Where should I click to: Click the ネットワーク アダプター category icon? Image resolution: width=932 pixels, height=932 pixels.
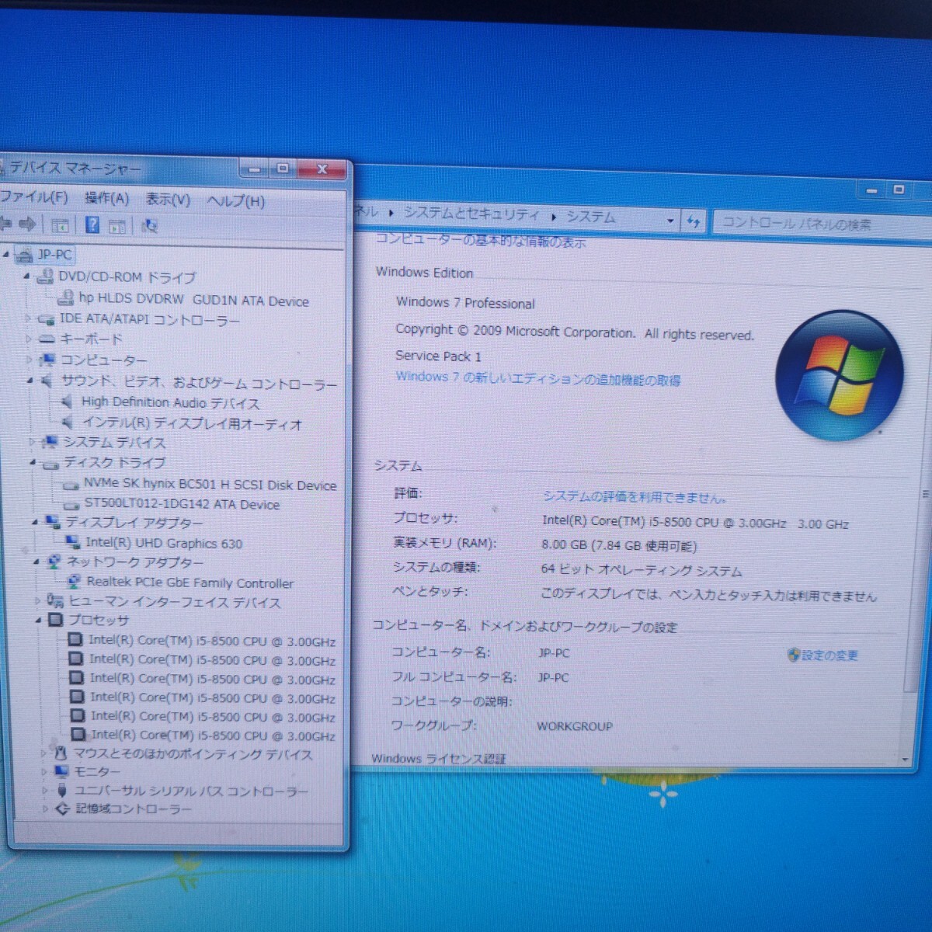pos(54,562)
